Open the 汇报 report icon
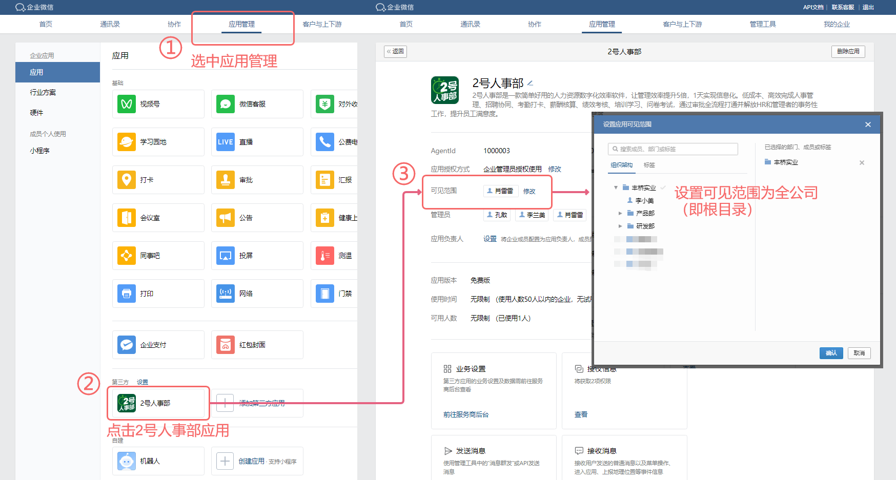 click(x=325, y=180)
